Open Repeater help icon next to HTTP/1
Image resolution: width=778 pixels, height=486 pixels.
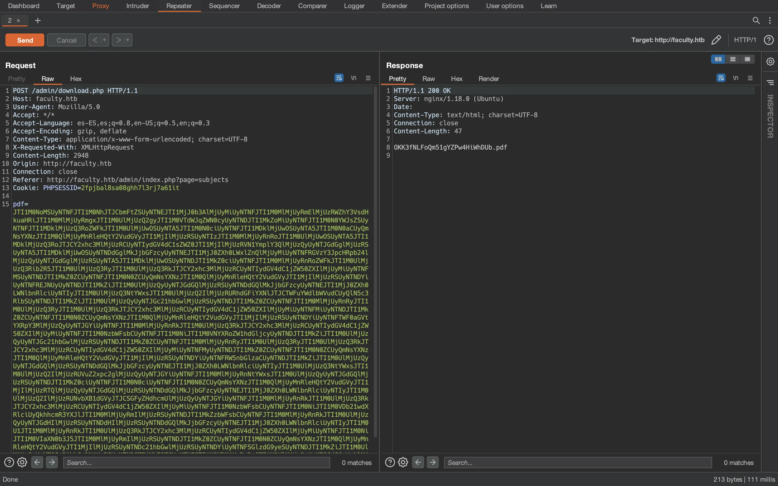point(769,40)
